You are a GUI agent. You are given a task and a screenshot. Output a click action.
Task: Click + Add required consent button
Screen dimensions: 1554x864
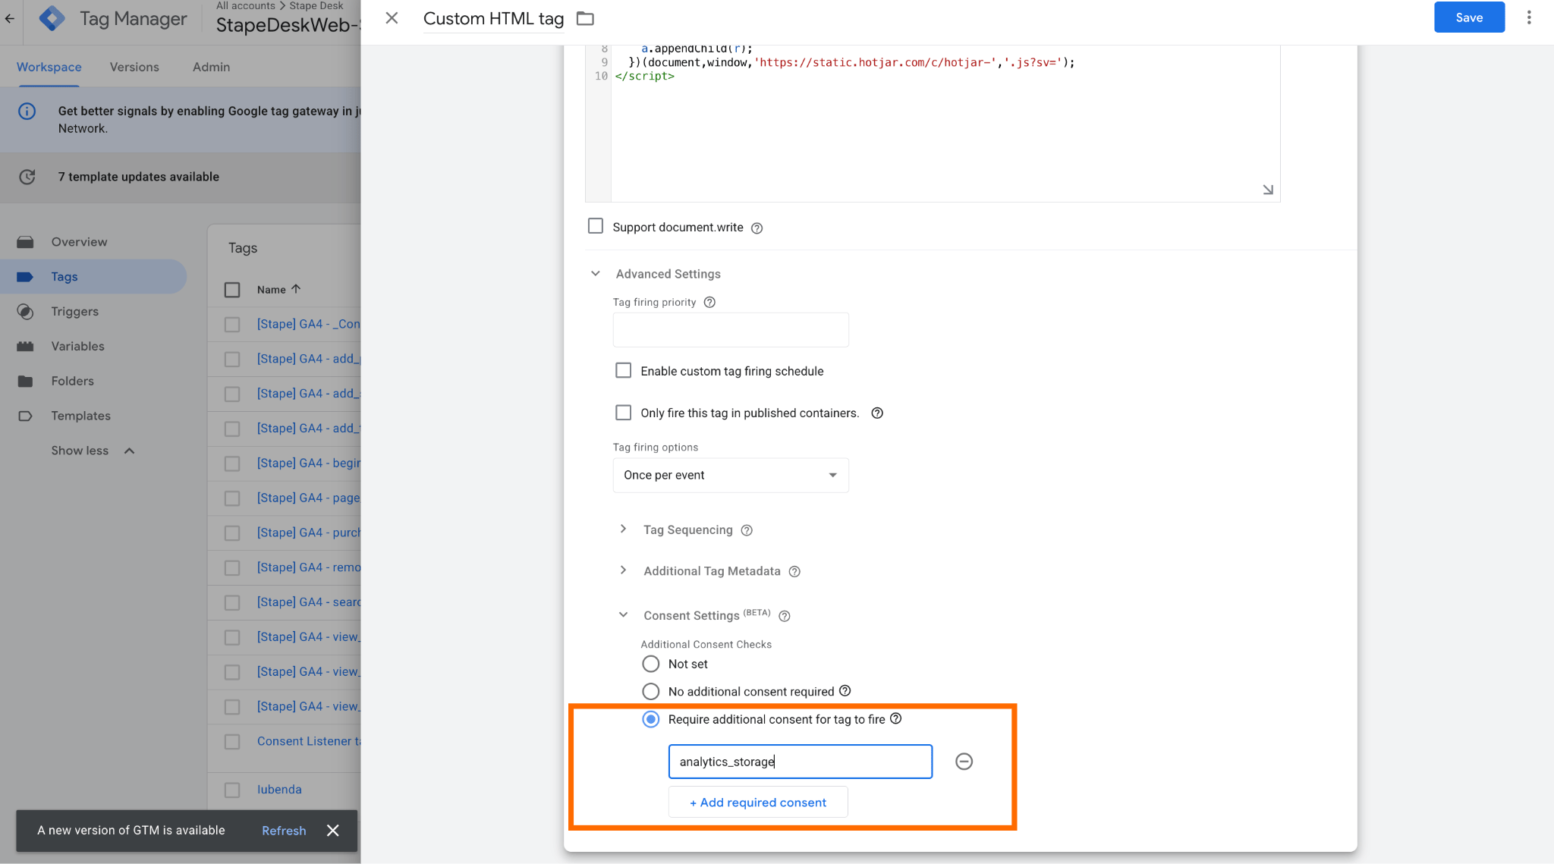[757, 802]
